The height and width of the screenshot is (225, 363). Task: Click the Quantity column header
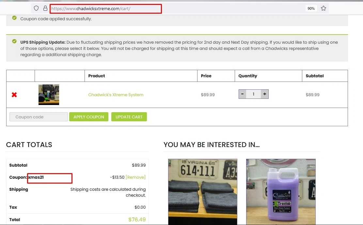coord(248,76)
